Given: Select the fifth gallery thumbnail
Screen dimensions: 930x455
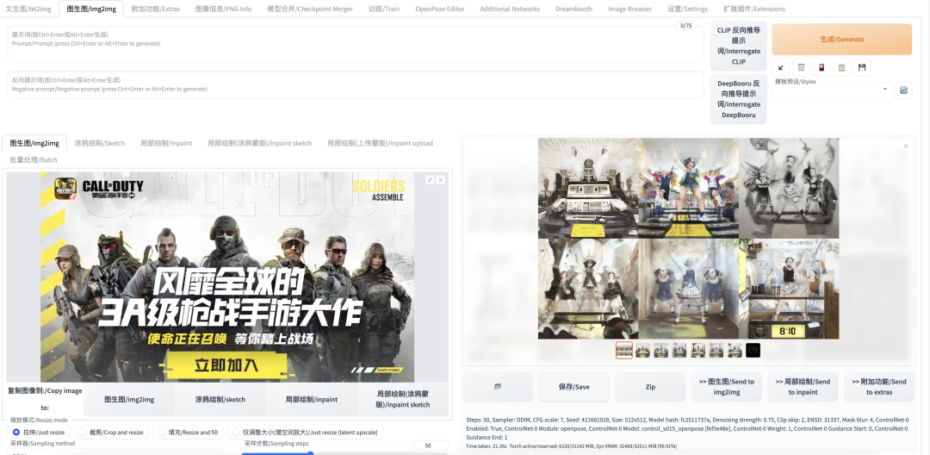Looking at the screenshot, I should pos(698,350).
